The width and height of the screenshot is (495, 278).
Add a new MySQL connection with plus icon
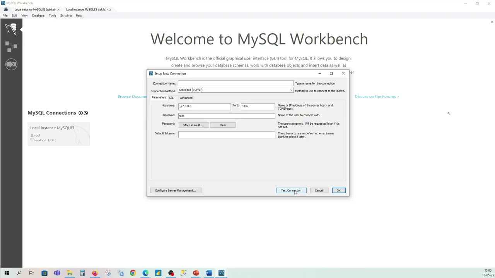pos(80,113)
